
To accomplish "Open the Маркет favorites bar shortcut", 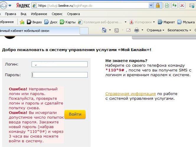I will click(166, 22).
